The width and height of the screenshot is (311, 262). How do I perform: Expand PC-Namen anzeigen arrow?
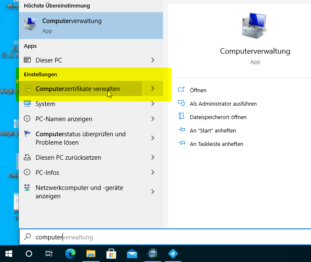[x=153, y=119]
